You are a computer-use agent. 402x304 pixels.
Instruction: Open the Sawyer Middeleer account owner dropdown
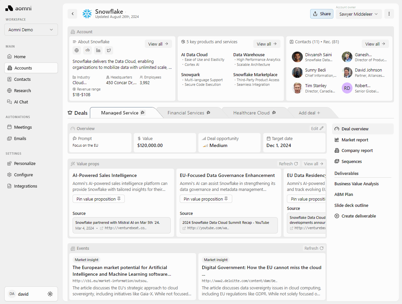(x=358, y=14)
